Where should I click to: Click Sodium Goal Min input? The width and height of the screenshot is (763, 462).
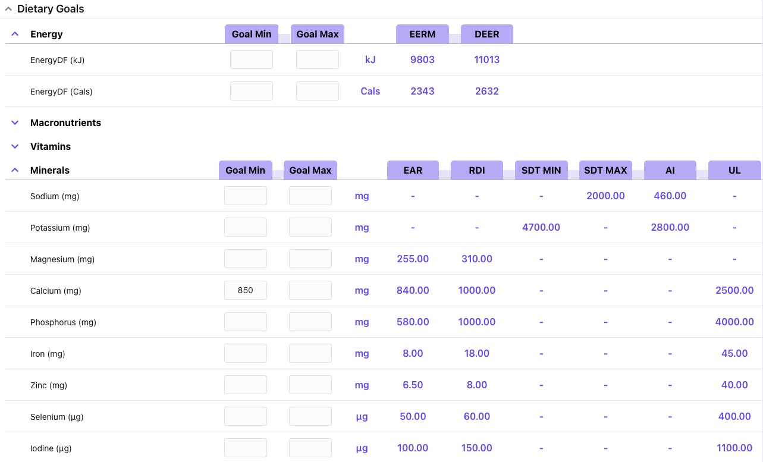click(246, 196)
